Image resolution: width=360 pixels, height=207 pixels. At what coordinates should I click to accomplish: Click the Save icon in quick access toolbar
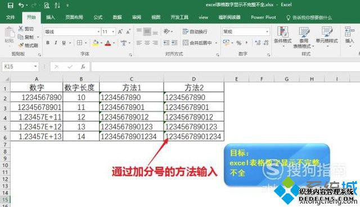(x=10, y=5)
